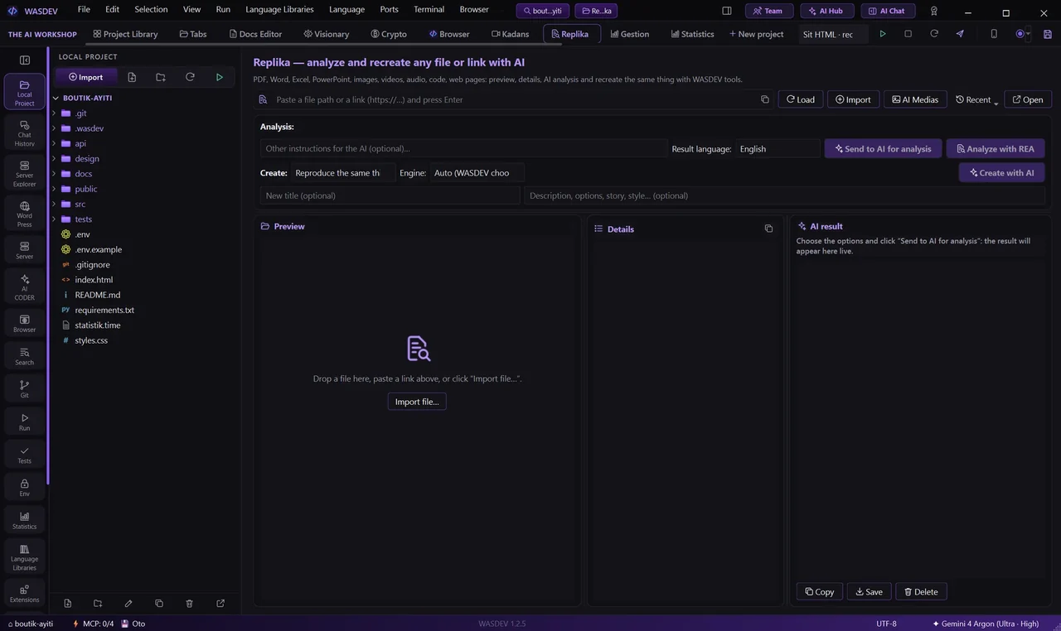This screenshot has height=631, width=1061.
Task: Click Gemini 4 Argon model in status bar
Action: click(985, 624)
